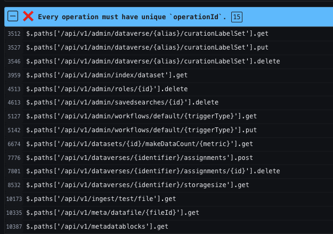The height and width of the screenshot is (234, 333).
Task: Open the dataverses storagesize .get result
Action: point(137,185)
